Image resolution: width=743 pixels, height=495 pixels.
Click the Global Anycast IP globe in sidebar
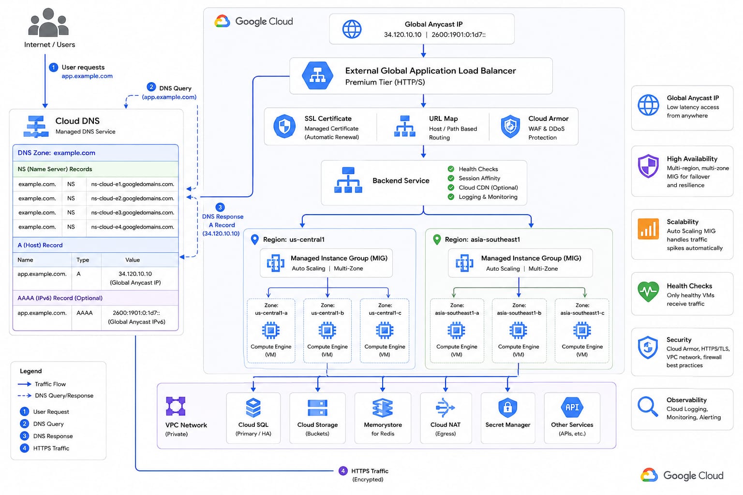click(648, 105)
